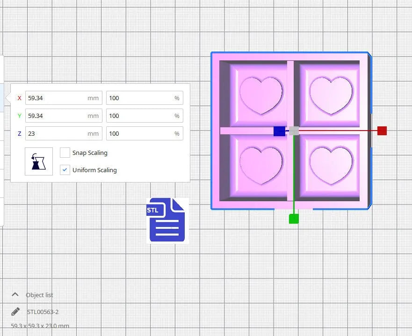This screenshot has width=412, height=336.
Task: Click the reset scale icon button
Action: click(x=39, y=161)
